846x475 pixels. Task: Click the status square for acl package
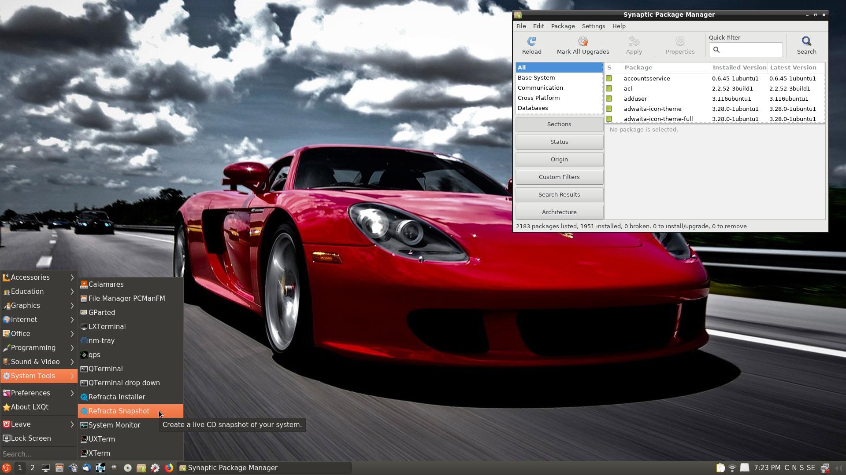point(609,88)
